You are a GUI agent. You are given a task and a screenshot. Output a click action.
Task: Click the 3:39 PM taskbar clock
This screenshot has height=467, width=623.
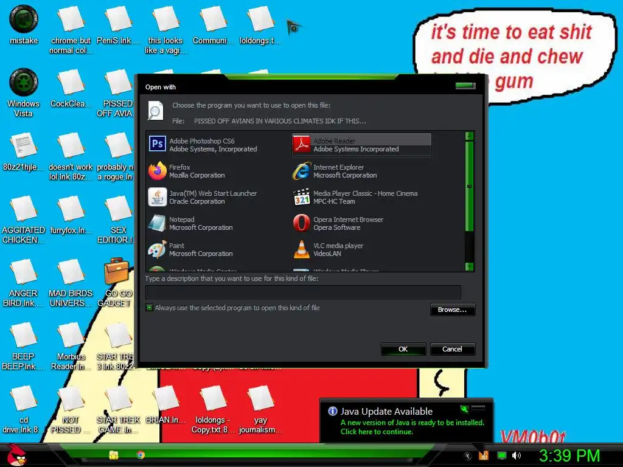569,455
